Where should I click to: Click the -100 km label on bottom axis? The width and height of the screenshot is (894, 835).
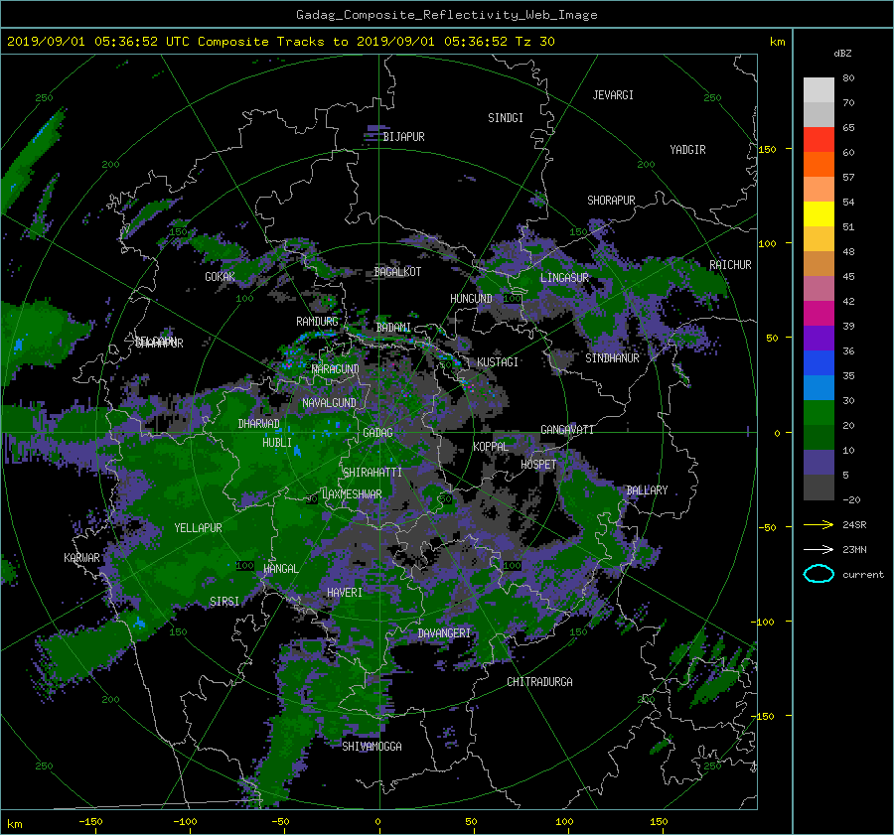pyautogui.click(x=186, y=822)
